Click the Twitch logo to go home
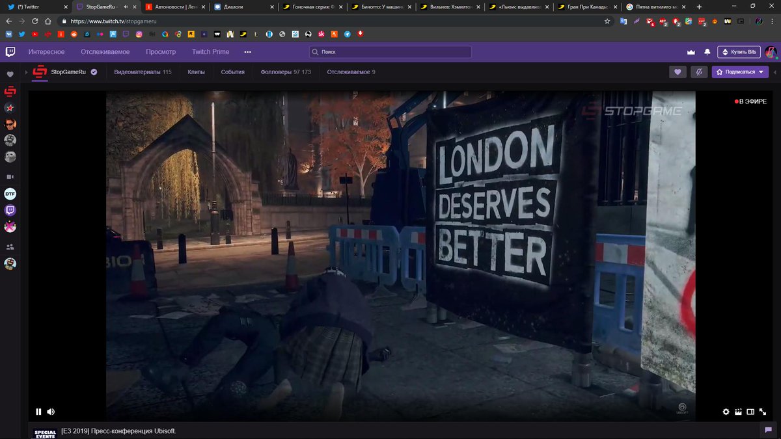The height and width of the screenshot is (439, 781). 10,51
